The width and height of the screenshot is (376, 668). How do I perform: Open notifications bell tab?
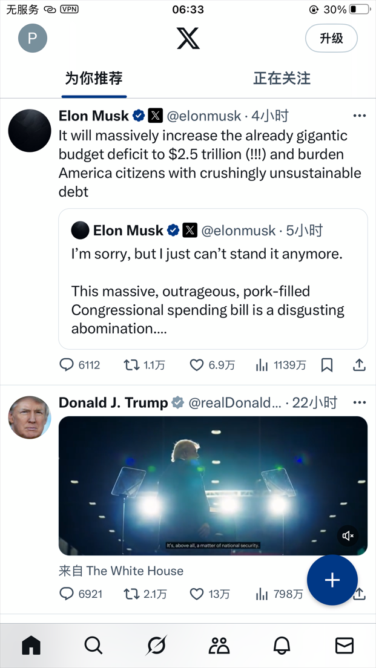click(x=282, y=646)
